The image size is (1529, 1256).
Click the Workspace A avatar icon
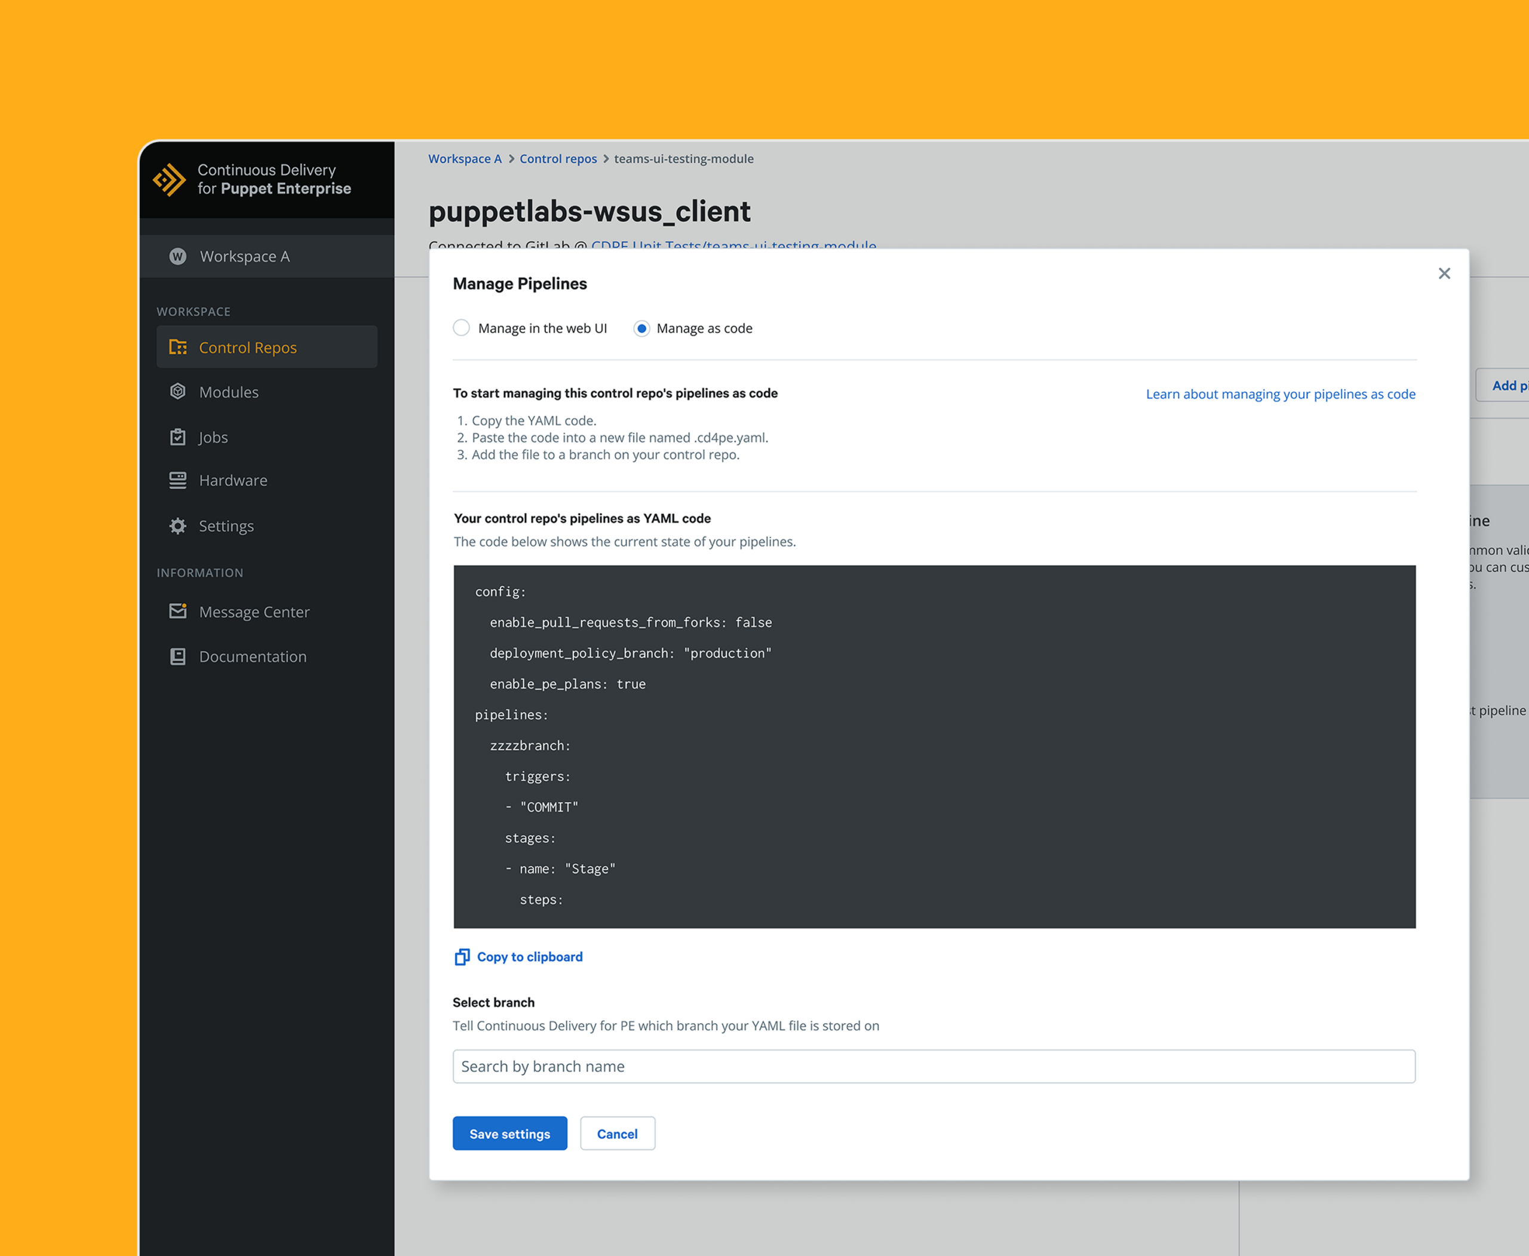coord(177,256)
